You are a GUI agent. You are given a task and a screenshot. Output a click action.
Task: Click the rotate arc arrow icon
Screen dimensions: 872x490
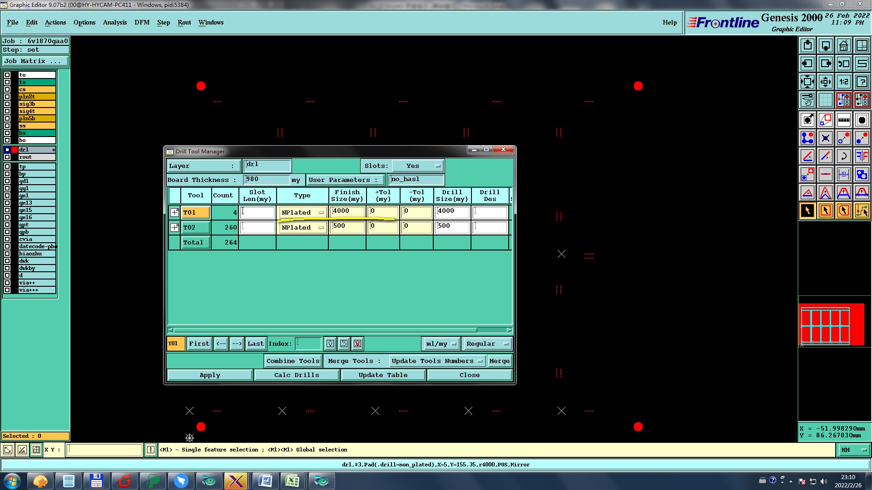tap(844, 156)
